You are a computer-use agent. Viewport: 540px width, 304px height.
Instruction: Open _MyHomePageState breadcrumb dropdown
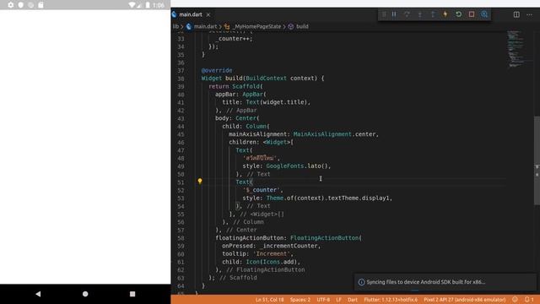(256, 26)
